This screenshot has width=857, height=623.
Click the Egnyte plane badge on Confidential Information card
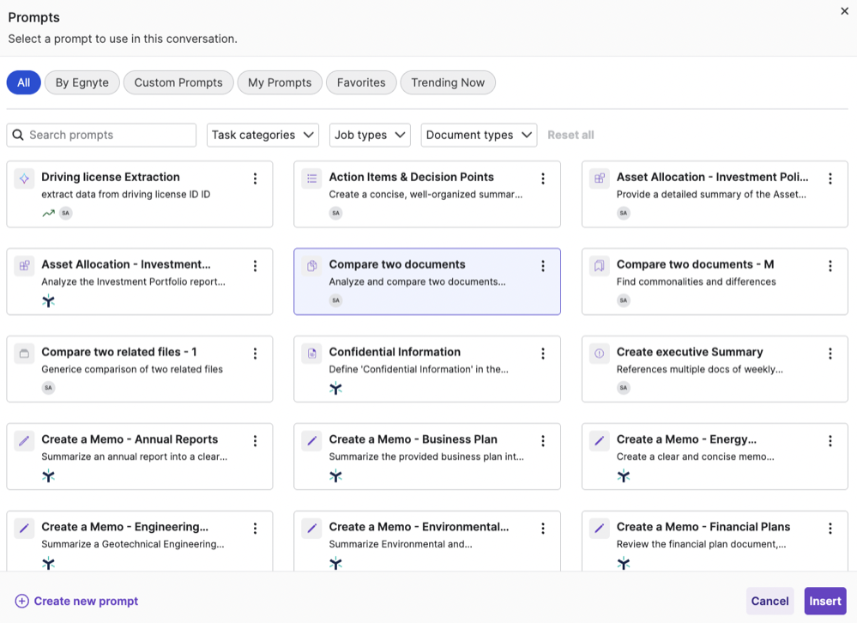tap(335, 388)
